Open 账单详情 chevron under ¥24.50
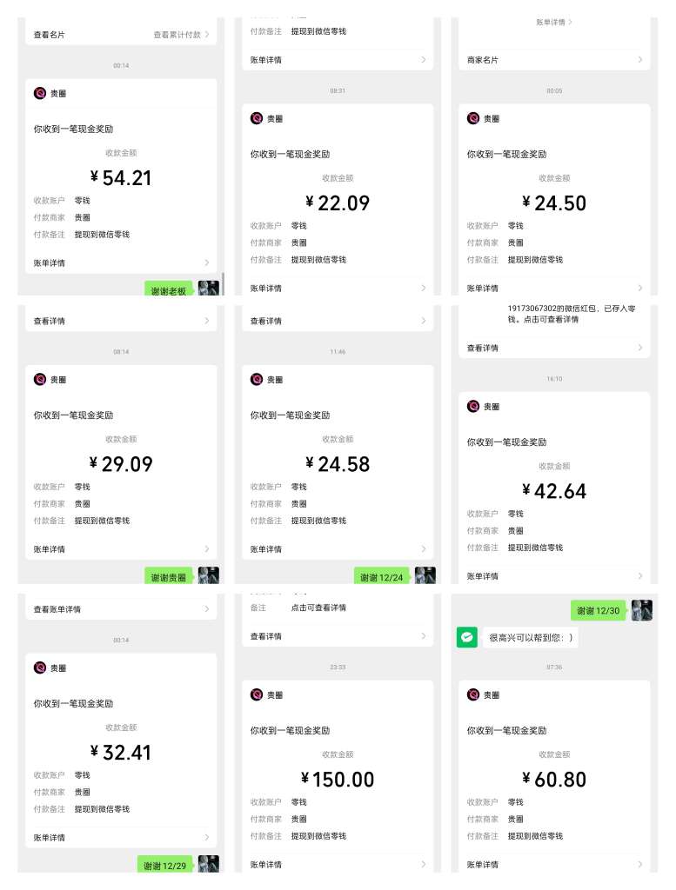676x890 pixels. (x=640, y=288)
